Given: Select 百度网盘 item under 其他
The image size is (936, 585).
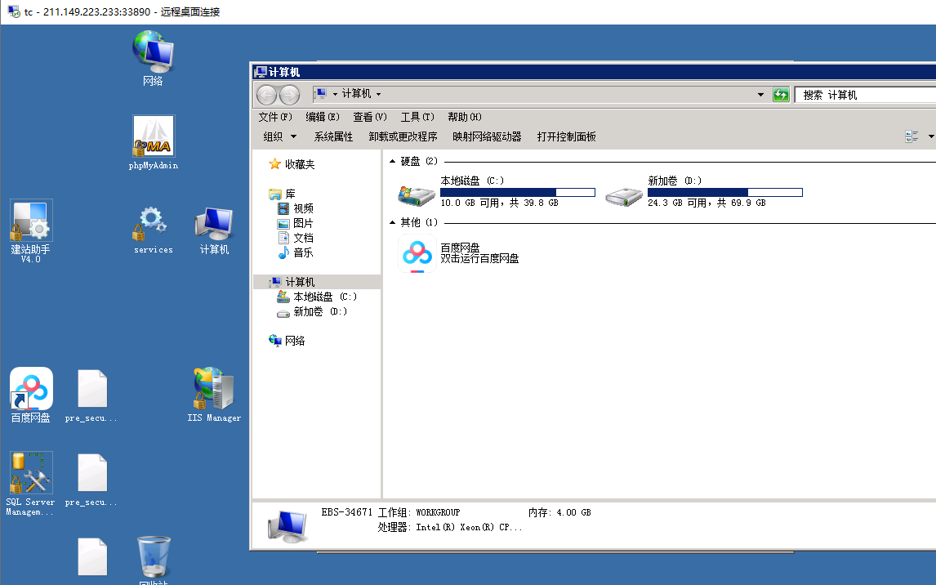Looking at the screenshot, I should [458, 253].
